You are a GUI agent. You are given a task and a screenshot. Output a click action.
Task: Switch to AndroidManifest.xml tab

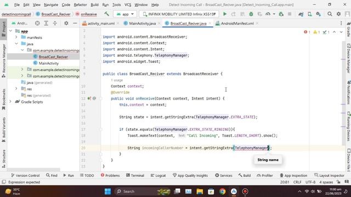(x=237, y=23)
